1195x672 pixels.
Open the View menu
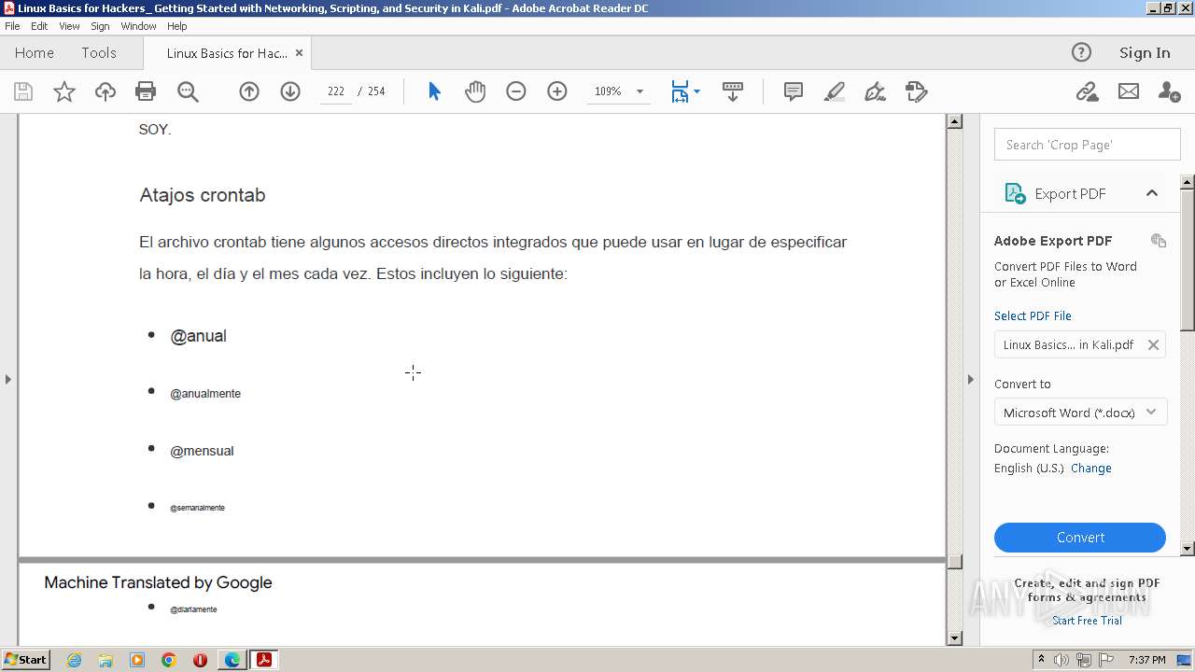tap(69, 26)
